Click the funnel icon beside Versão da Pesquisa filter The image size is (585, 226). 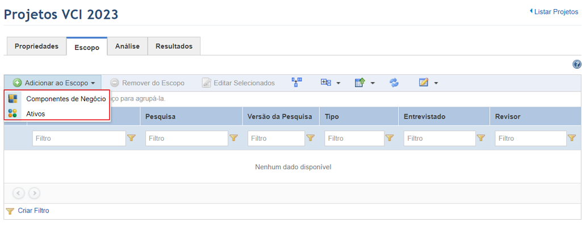pyautogui.click(x=311, y=139)
